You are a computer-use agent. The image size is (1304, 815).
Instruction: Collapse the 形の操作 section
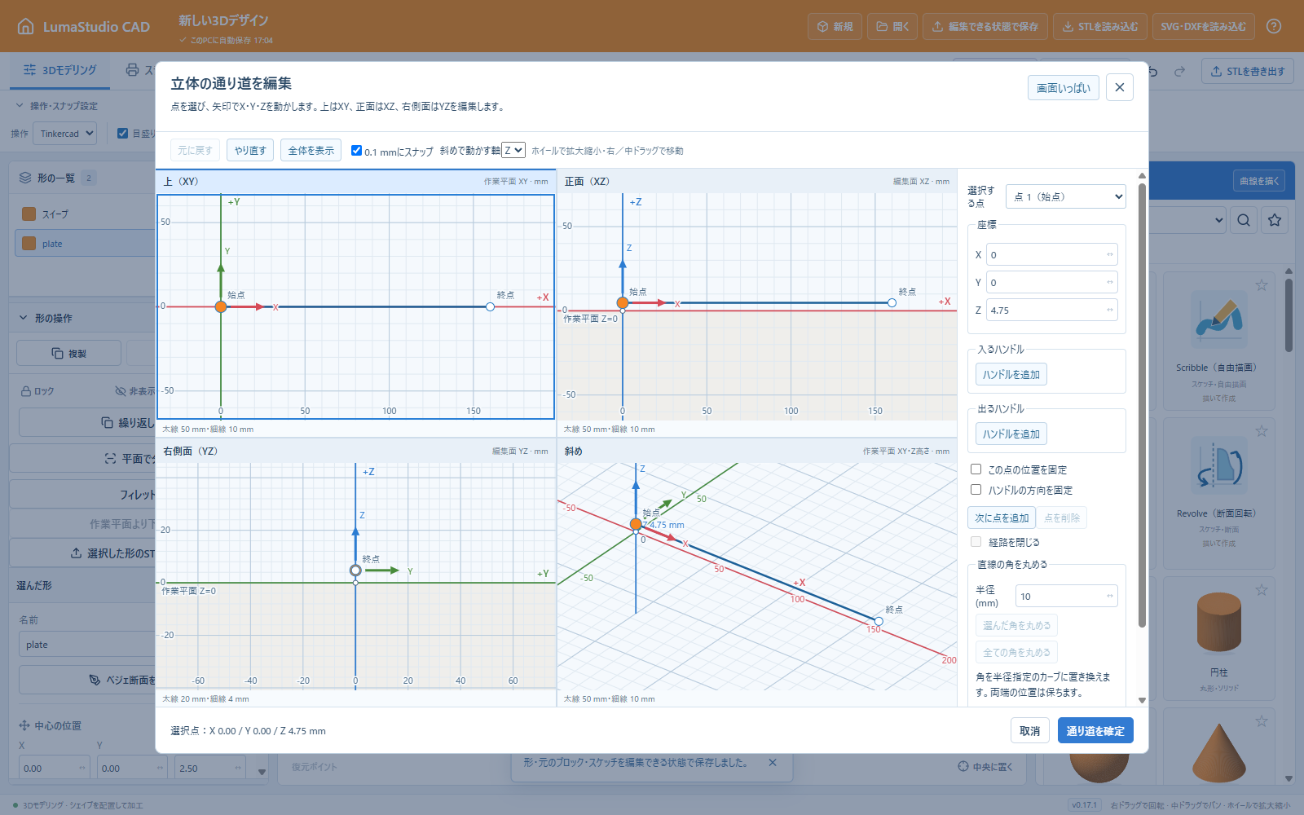tap(46, 318)
